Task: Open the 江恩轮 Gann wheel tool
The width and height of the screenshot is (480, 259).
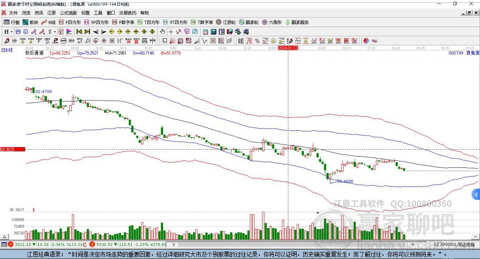Action: [226, 22]
